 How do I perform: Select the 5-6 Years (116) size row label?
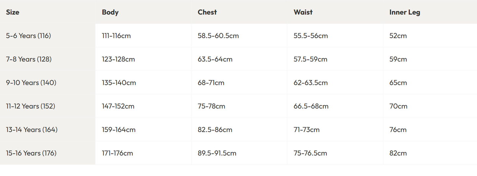[x=28, y=36]
